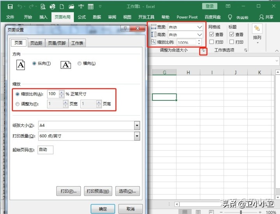The height and width of the screenshot is (214, 280).
Task: Select the Fit to pages radio button
Action: click(x=17, y=104)
